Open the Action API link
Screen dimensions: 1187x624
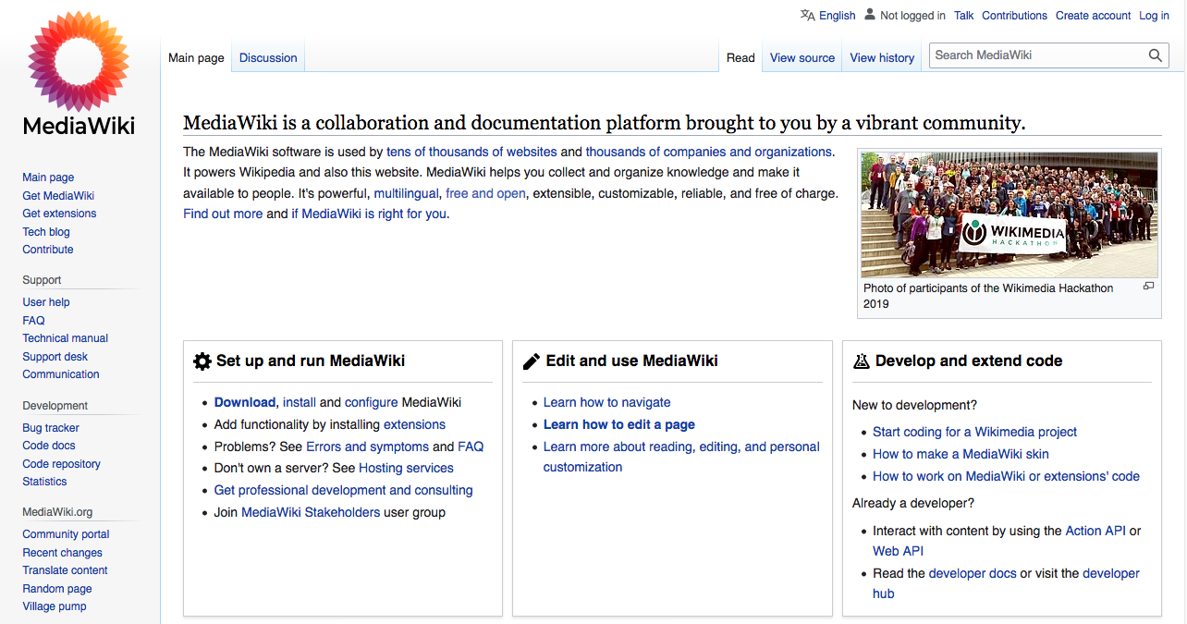tap(1095, 531)
